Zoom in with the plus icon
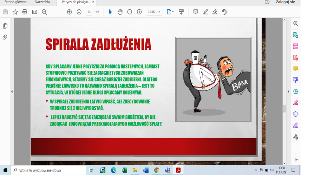The height and width of the screenshot is (175, 311). 140,12
